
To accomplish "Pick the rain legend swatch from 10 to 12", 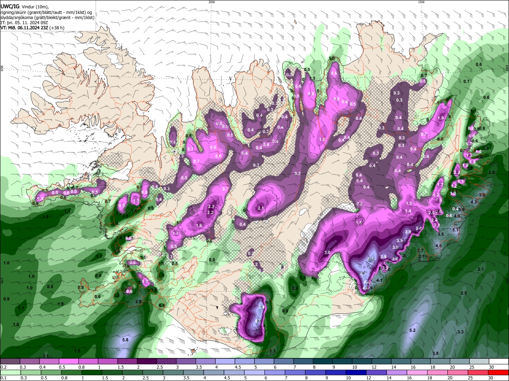I will [x=356, y=373].
